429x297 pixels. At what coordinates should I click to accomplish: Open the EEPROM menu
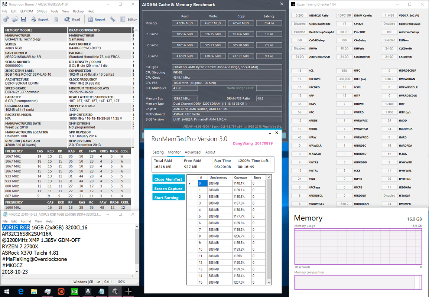pos(26,11)
